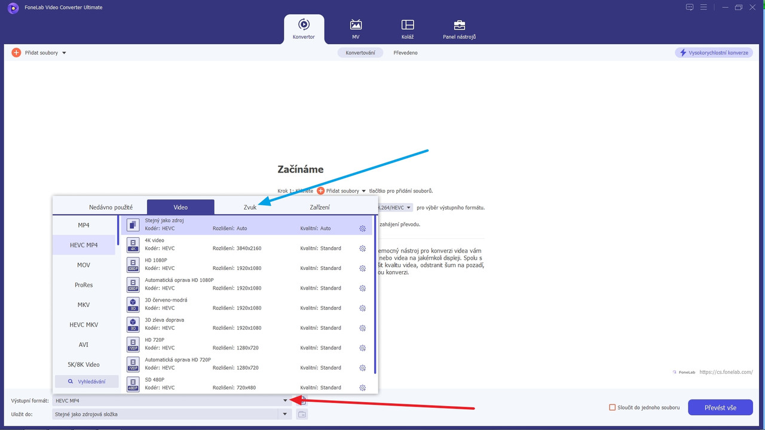Select the 3D zleva doprava preset icon
Screen dimensions: 765x430
133,324
